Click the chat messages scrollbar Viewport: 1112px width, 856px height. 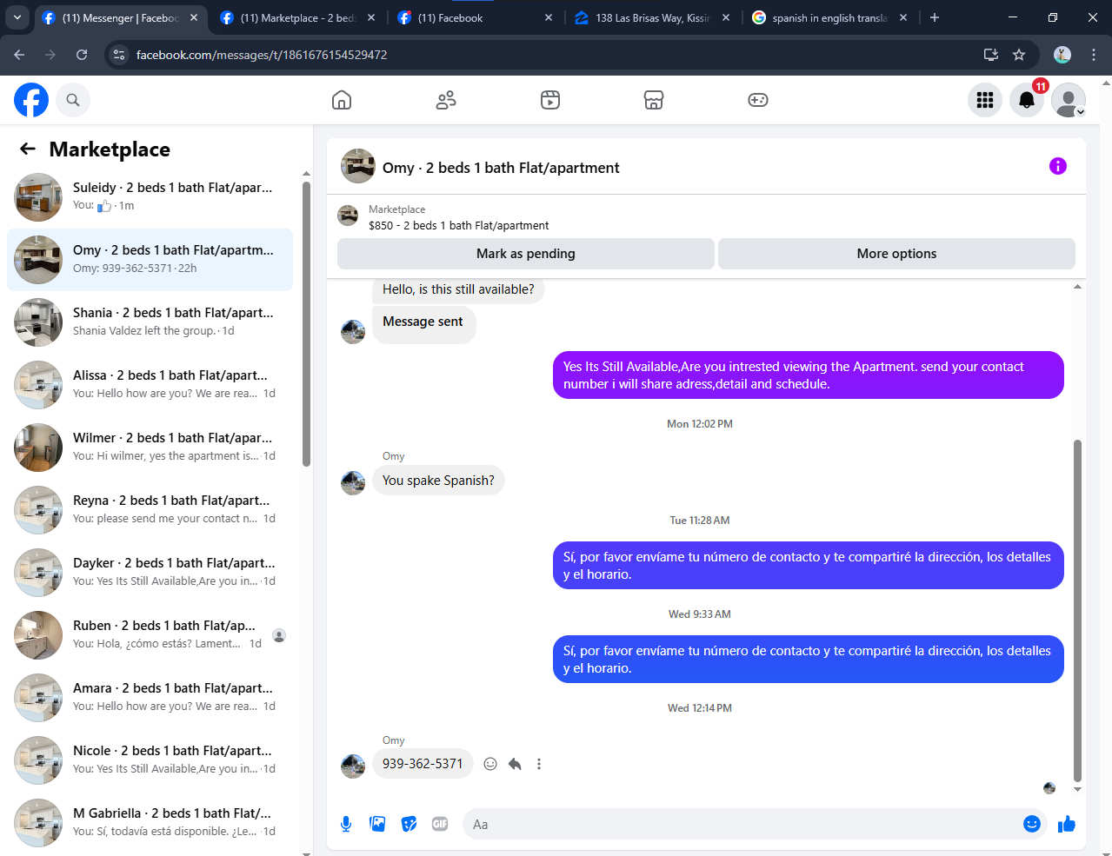1077,612
